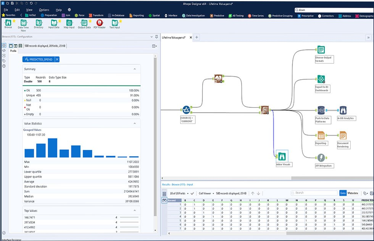The height and width of the screenshot is (241, 374).
Task: Open the File menu
Action: 6,10
